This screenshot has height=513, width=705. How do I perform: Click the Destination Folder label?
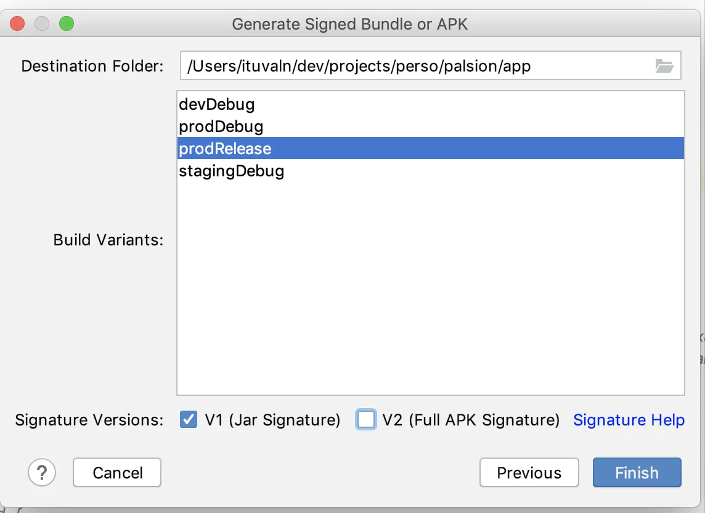pos(92,67)
